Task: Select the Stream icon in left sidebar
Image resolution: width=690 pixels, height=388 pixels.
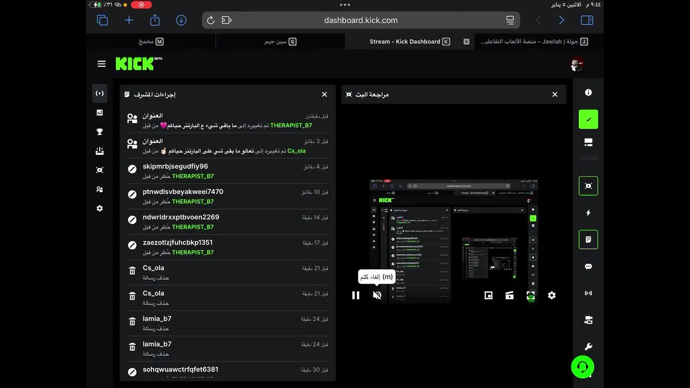Action: (100, 93)
